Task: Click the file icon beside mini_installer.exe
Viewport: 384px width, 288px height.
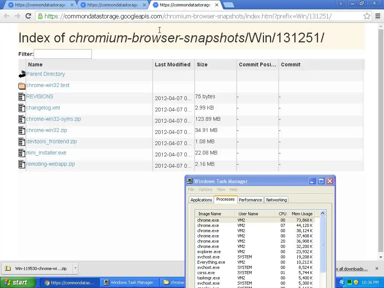Action: [22, 153]
